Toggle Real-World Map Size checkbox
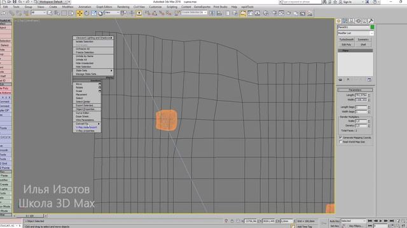 341,142
